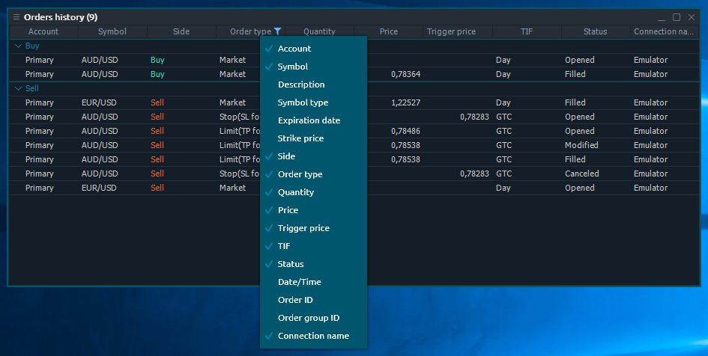Toggle off the Trigger price column
Screen dimensions: 708x356
pyautogui.click(x=303, y=228)
